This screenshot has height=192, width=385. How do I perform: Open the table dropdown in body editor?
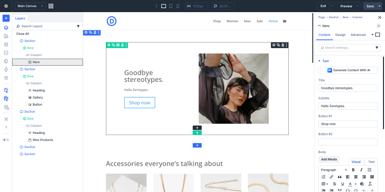coord(325,184)
